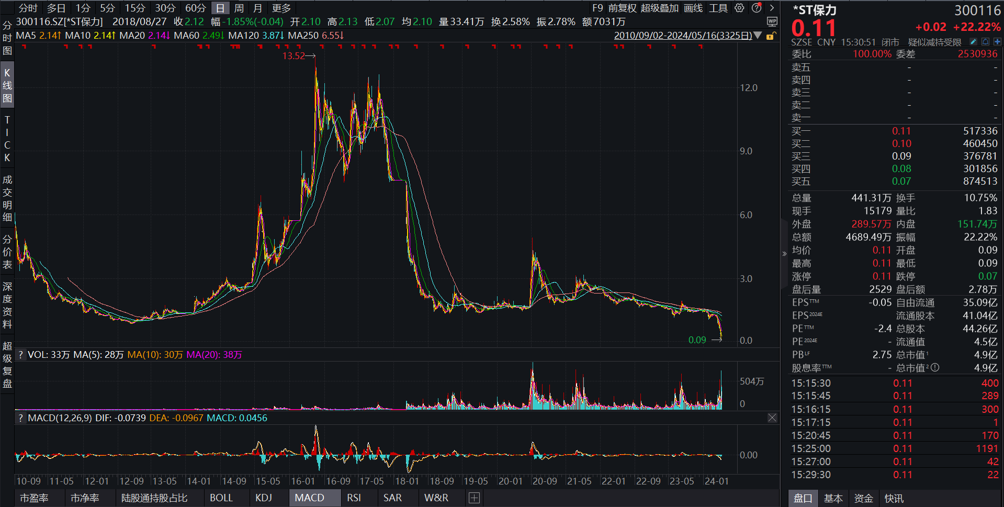1004x507 pixels.
Task: Set a price alert with bell icon
Action: coord(986,42)
